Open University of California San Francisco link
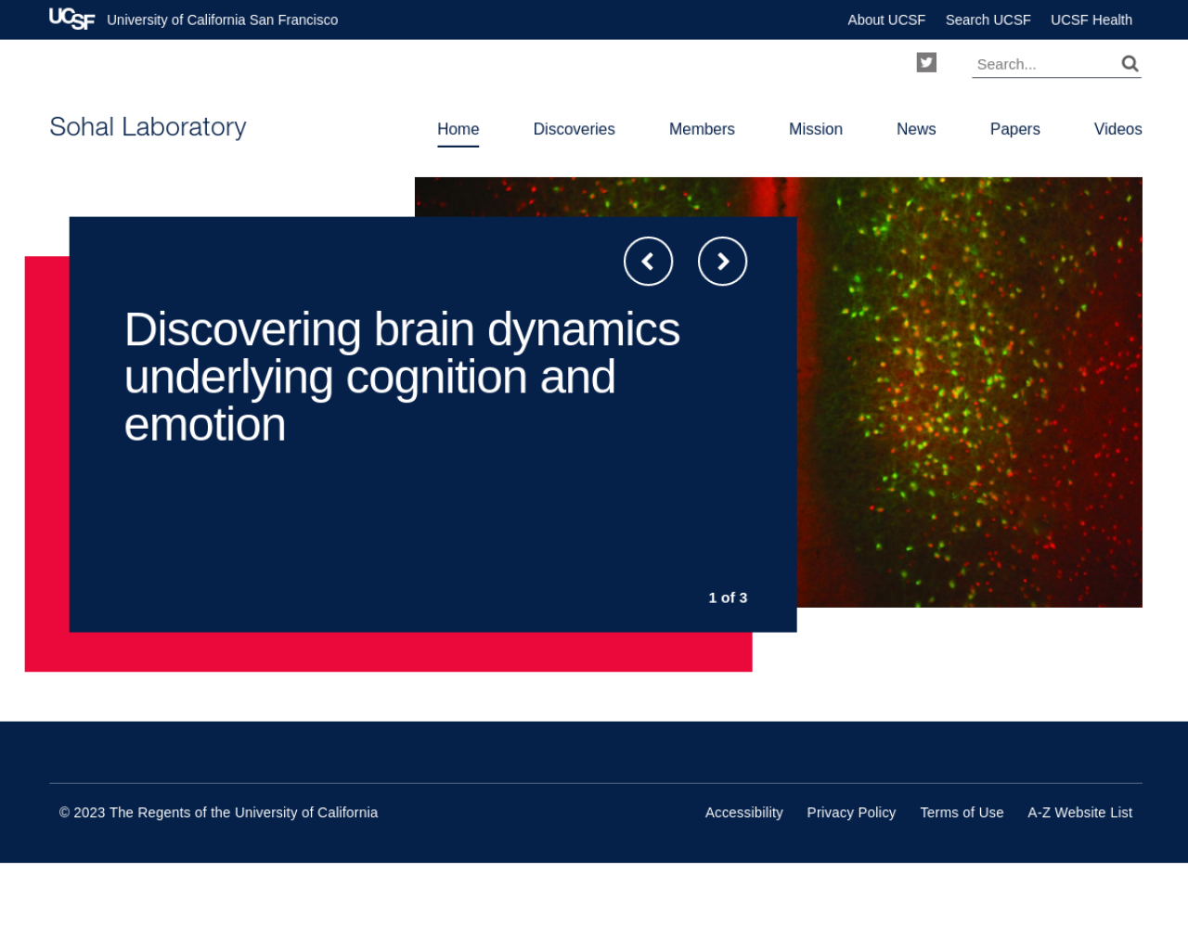The width and height of the screenshot is (1188, 950). pyautogui.click(x=223, y=19)
